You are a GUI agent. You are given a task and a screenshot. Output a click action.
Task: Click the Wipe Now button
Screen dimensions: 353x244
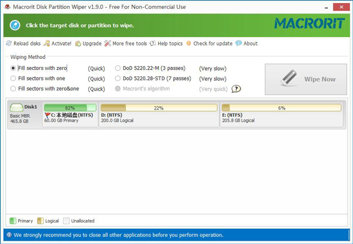[306, 79]
